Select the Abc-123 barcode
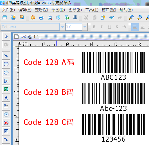 114,97
